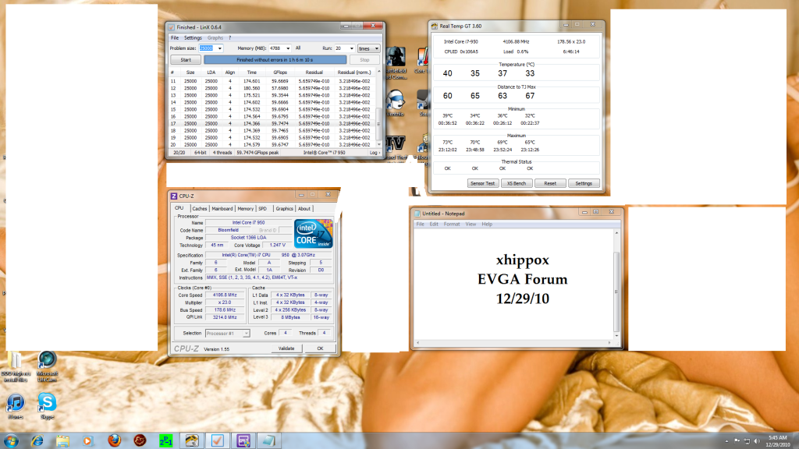The height and width of the screenshot is (449, 799).
Task: Switch to the Mainboard tab in CPU-Z
Action: pos(222,209)
